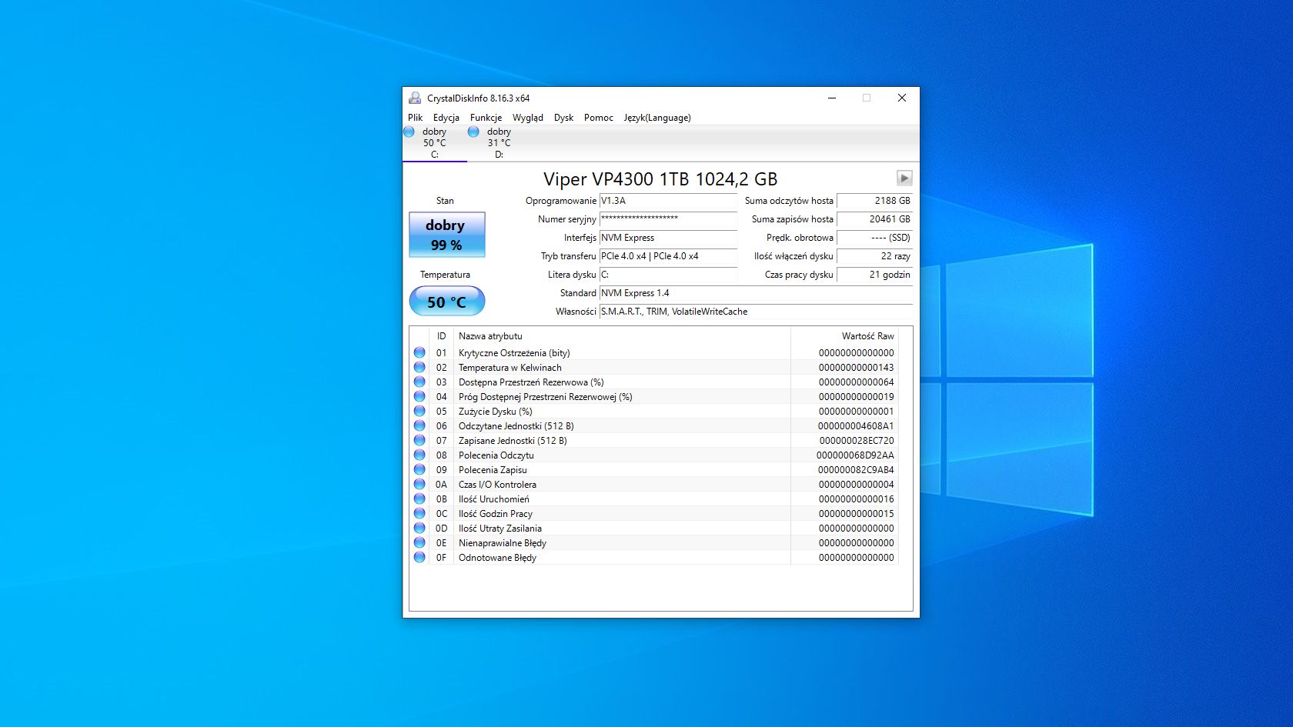
Task: Click the next disk arrow button
Action: pyautogui.click(x=904, y=178)
